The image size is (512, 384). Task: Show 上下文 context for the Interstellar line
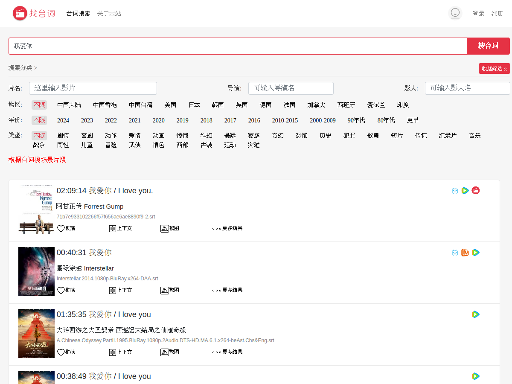coord(121,290)
